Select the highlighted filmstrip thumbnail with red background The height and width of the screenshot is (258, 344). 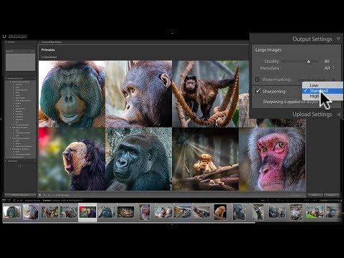(x=87, y=212)
